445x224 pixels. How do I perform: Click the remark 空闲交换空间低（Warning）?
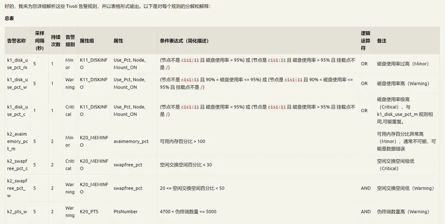[405, 188]
